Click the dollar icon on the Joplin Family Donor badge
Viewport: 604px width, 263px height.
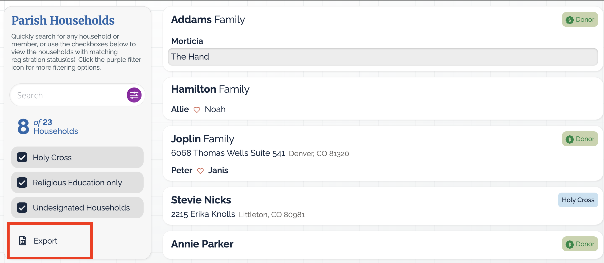tap(570, 139)
